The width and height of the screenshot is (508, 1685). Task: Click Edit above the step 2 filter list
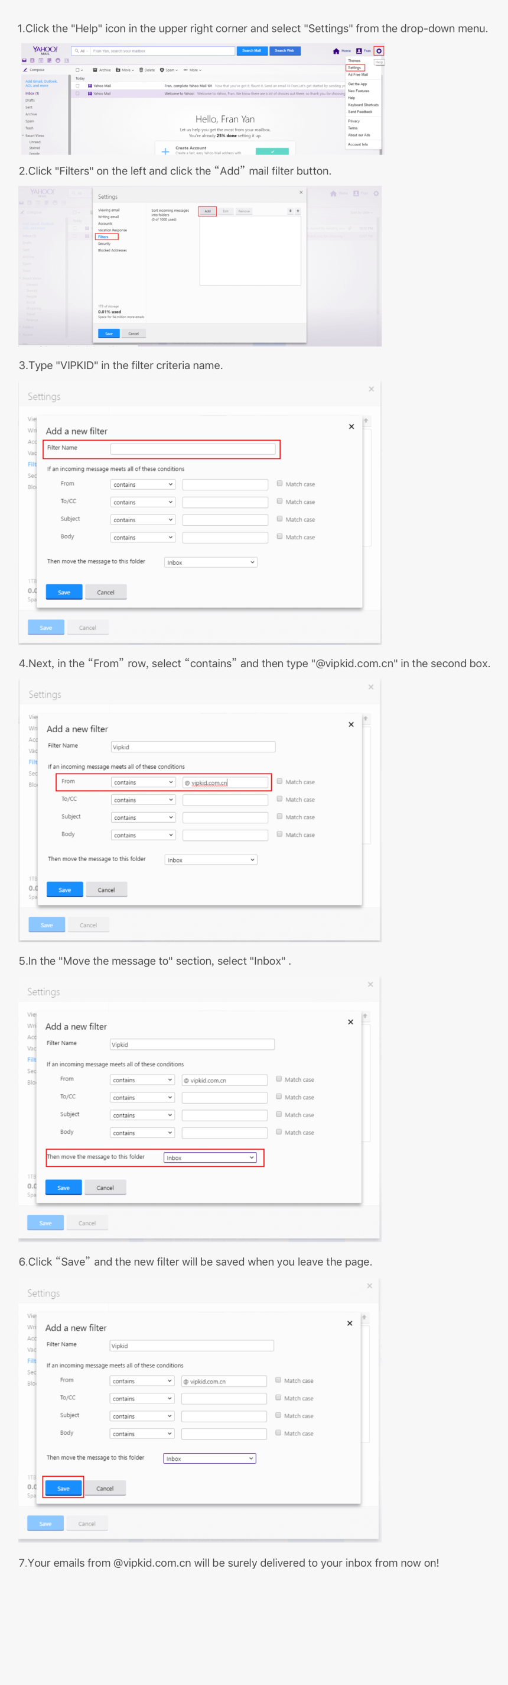click(x=225, y=211)
